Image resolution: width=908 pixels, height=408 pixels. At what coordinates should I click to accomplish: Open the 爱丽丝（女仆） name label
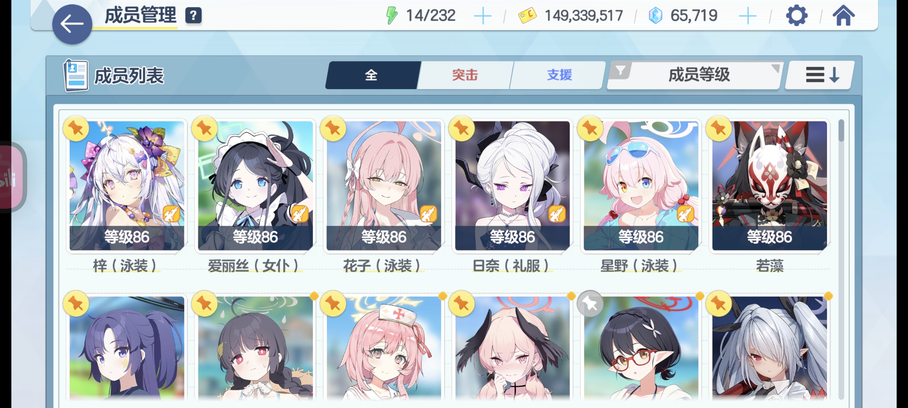(x=254, y=265)
